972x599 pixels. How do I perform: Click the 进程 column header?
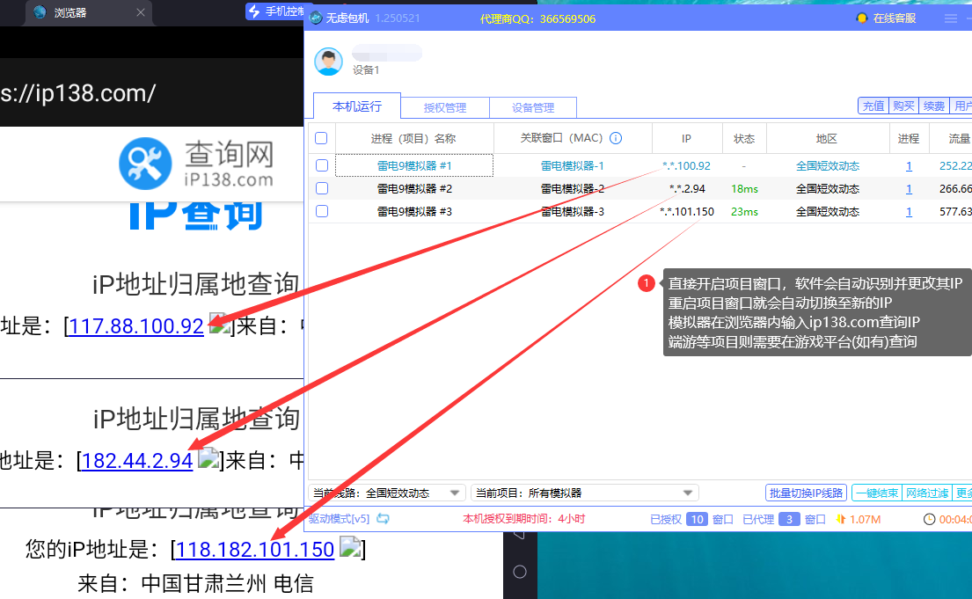(909, 138)
